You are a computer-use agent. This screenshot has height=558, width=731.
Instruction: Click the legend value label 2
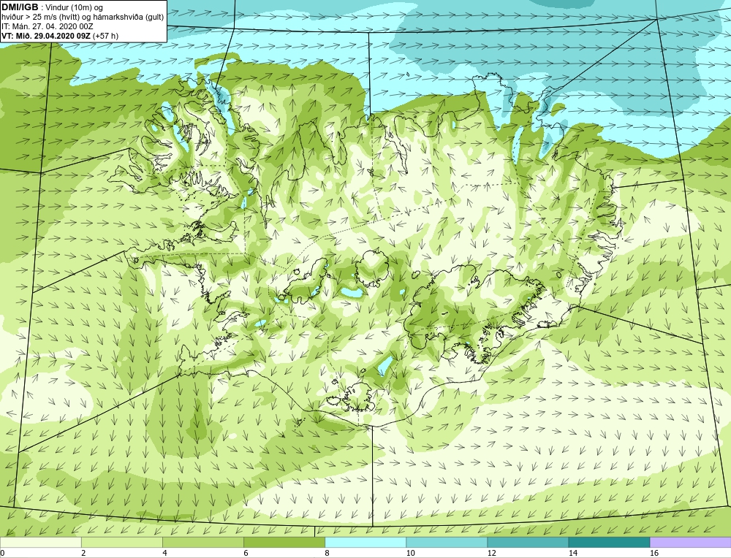coord(84,553)
